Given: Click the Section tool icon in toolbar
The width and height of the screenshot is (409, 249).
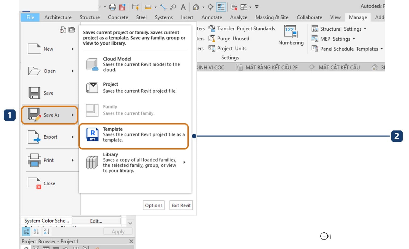Looking at the screenshot, I should [x=211, y=7].
